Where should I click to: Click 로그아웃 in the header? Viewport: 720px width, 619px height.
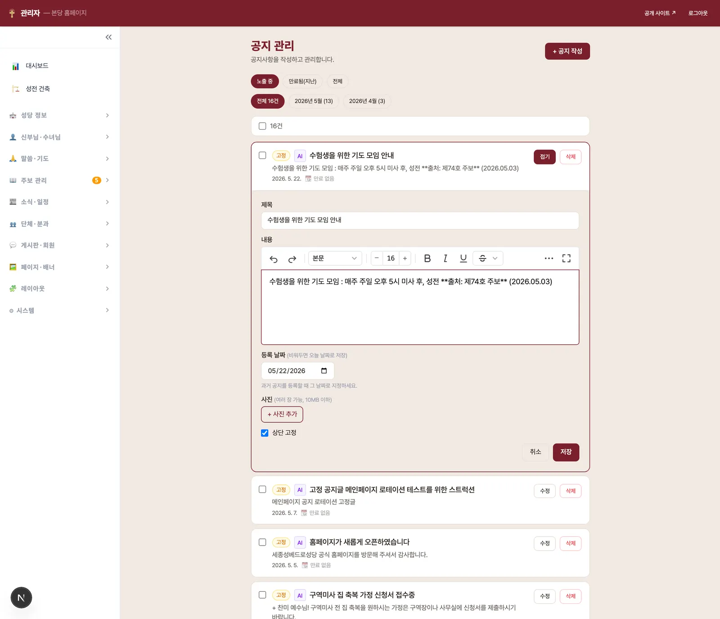point(698,13)
